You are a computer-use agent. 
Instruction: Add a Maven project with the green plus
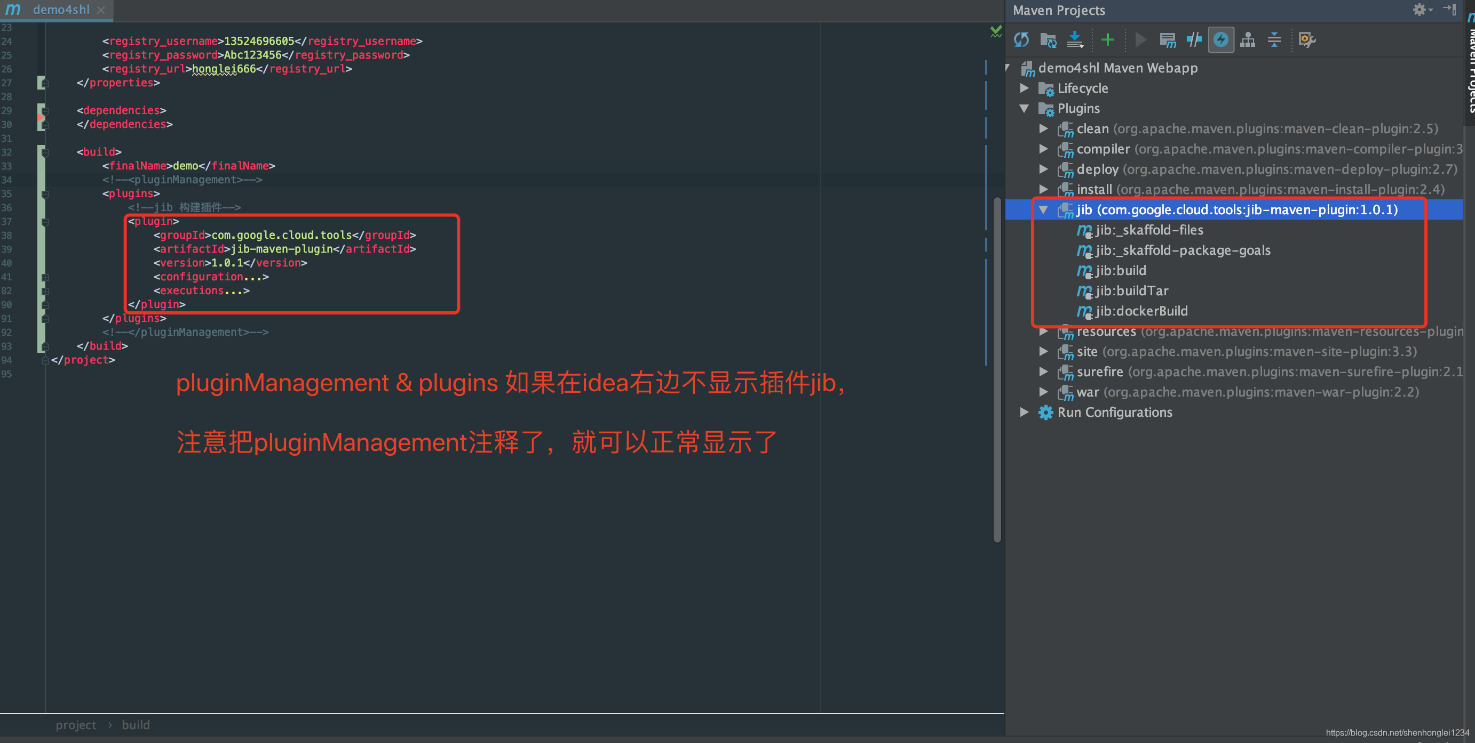coord(1108,39)
